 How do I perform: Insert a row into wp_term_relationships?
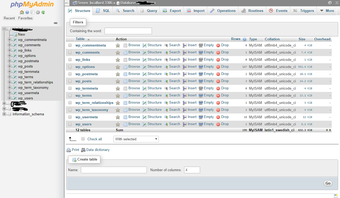tap(190, 103)
